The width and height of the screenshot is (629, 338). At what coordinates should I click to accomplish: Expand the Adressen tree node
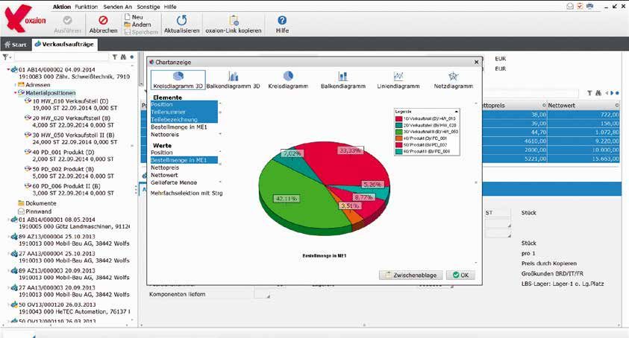pyautogui.click(x=16, y=85)
